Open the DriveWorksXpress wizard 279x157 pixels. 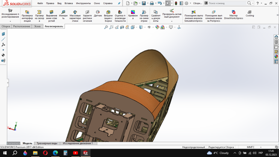233,15
